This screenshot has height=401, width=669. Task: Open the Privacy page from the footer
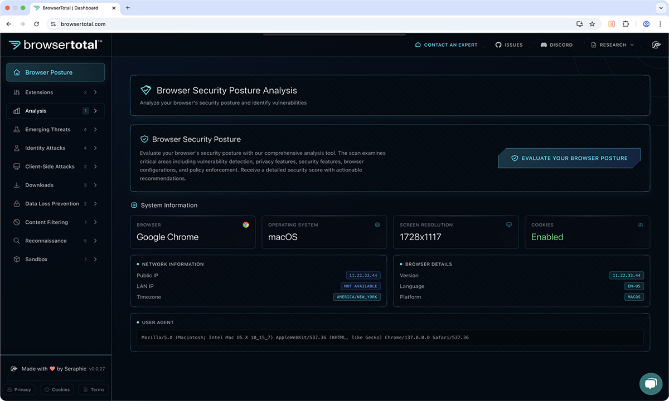[x=19, y=389]
